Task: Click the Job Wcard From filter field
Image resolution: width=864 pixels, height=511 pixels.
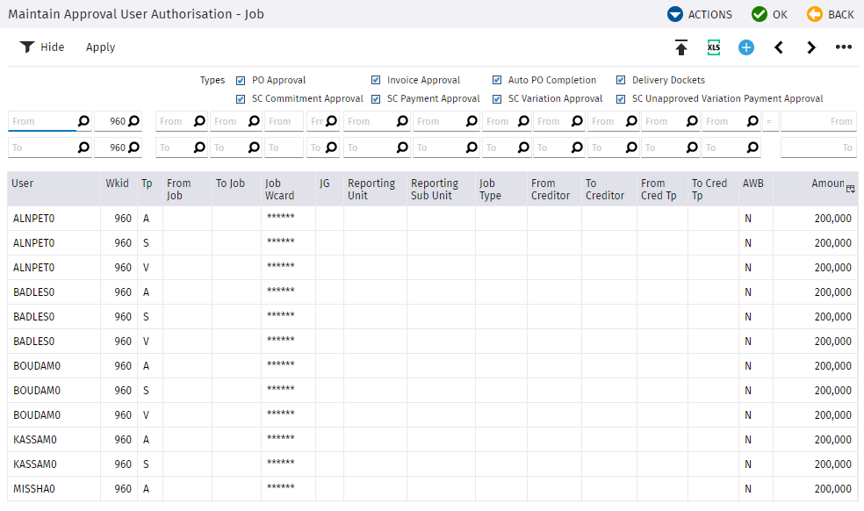Action: click(284, 121)
